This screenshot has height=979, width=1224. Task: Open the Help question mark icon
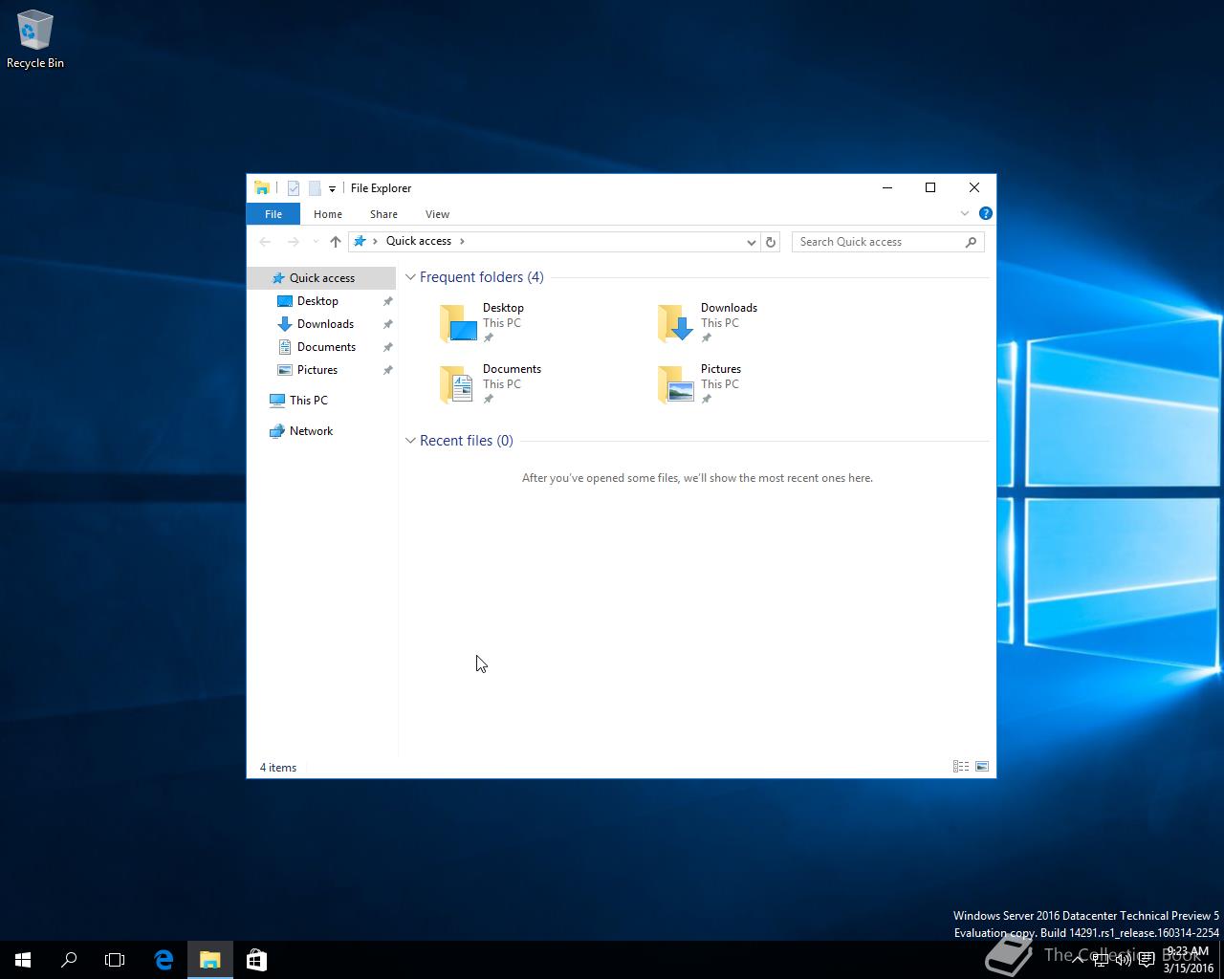[985, 213]
